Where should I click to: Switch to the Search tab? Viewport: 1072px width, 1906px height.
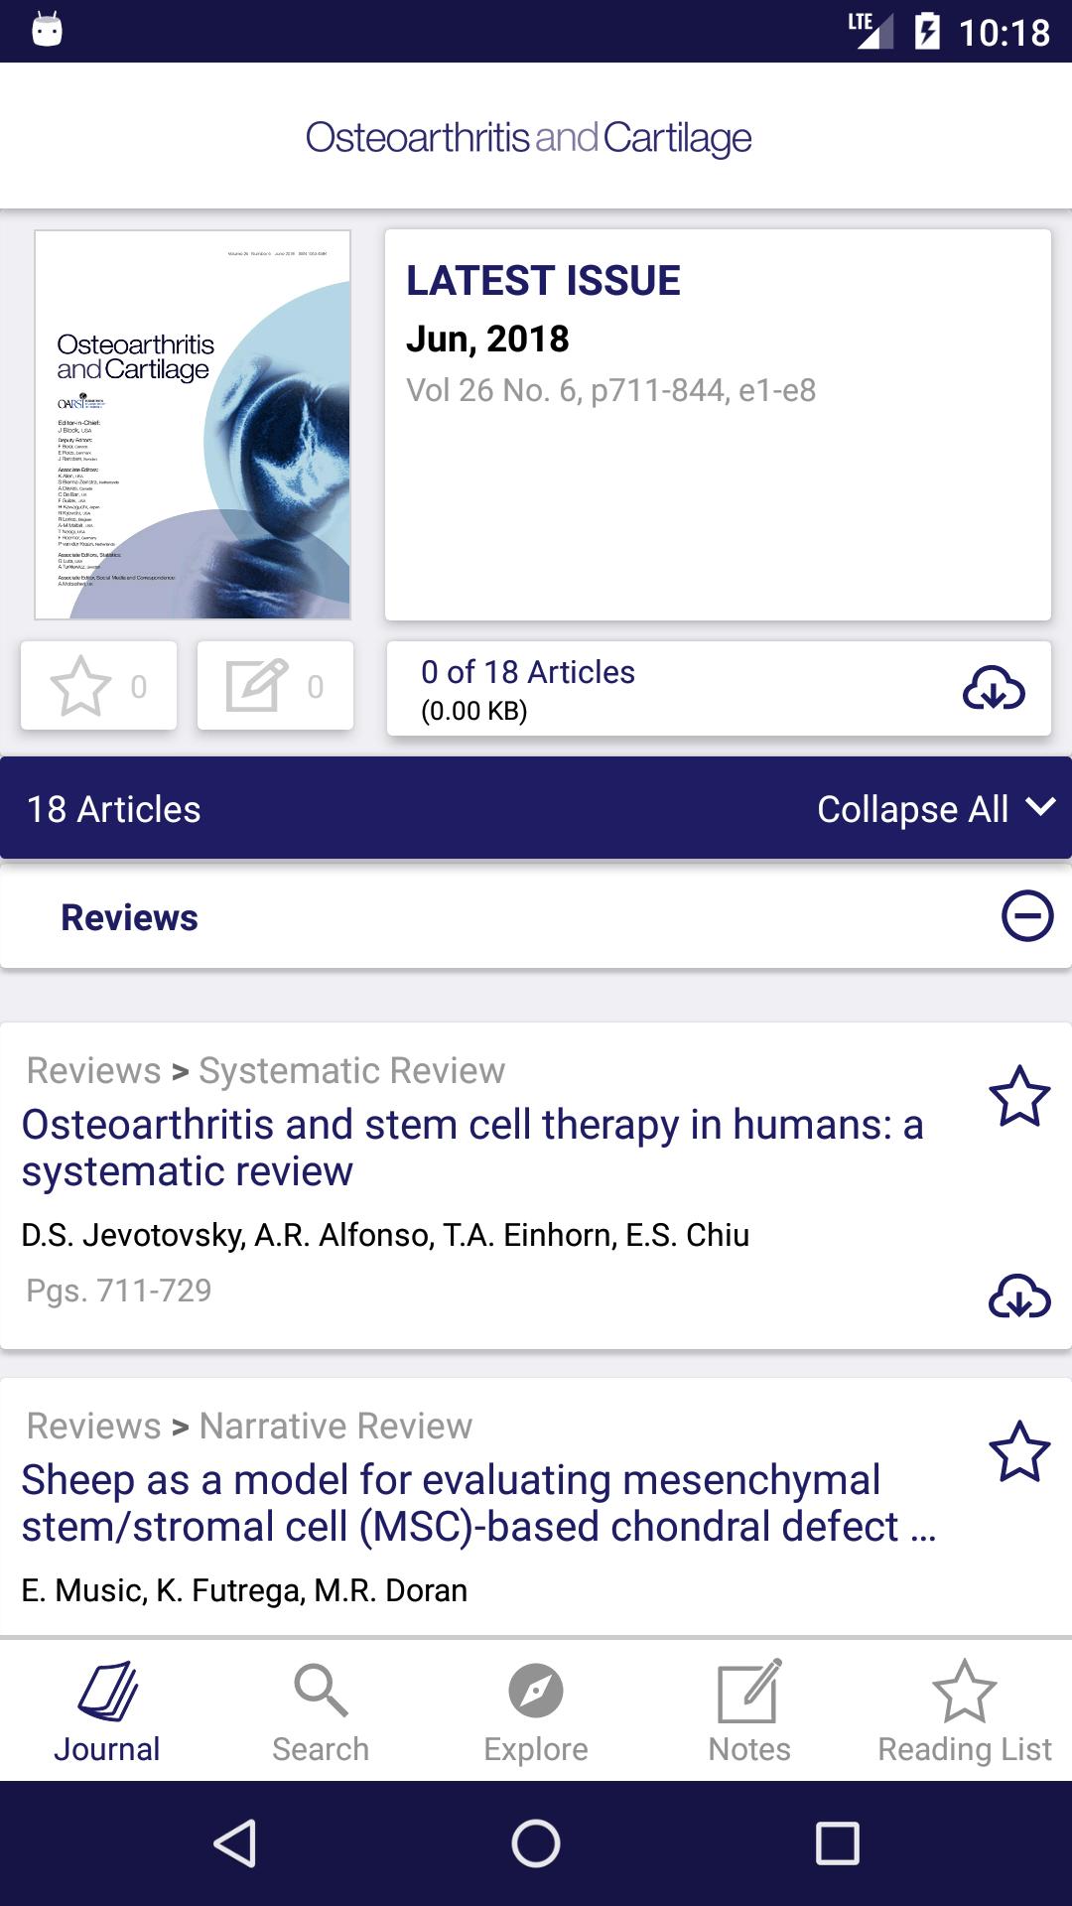pyautogui.click(x=321, y=1712)
